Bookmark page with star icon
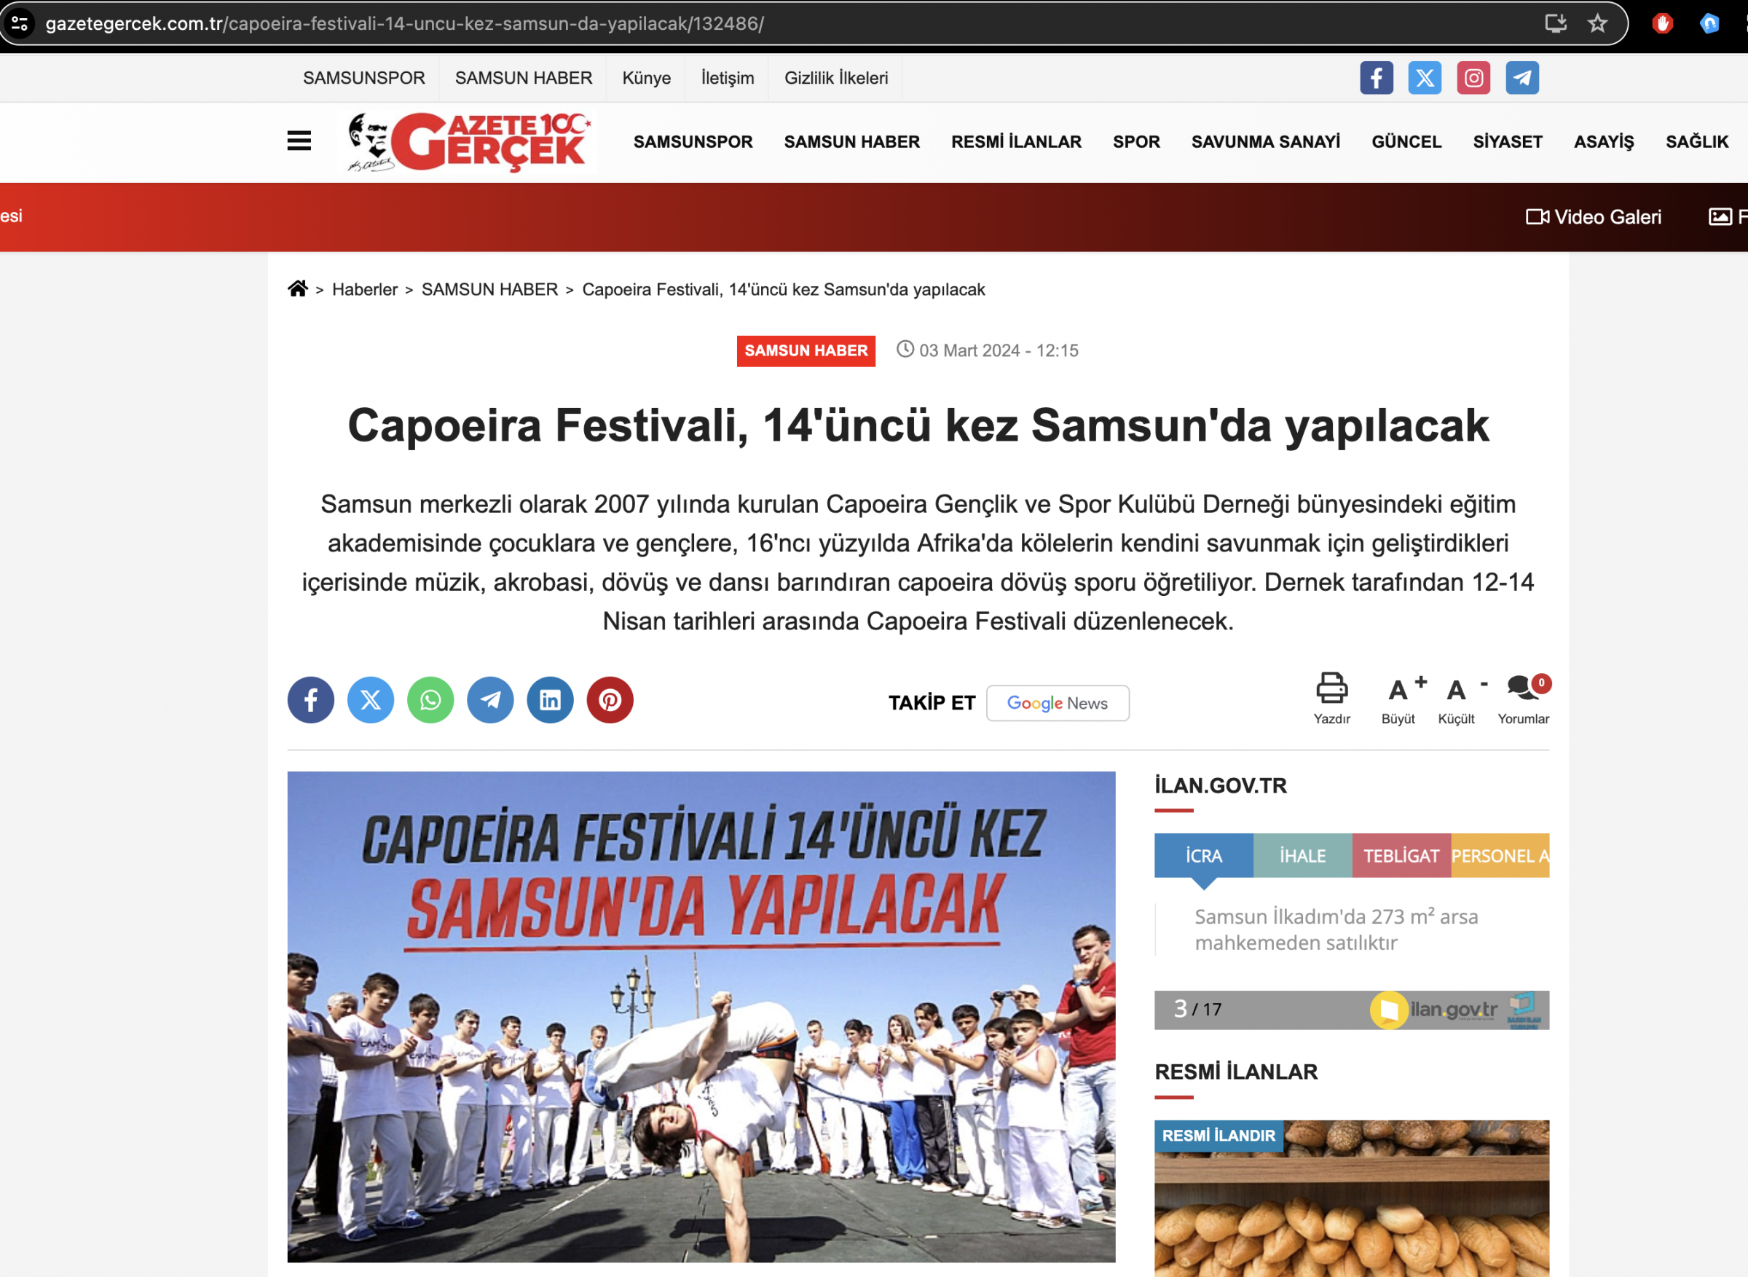 [1597, 23]
